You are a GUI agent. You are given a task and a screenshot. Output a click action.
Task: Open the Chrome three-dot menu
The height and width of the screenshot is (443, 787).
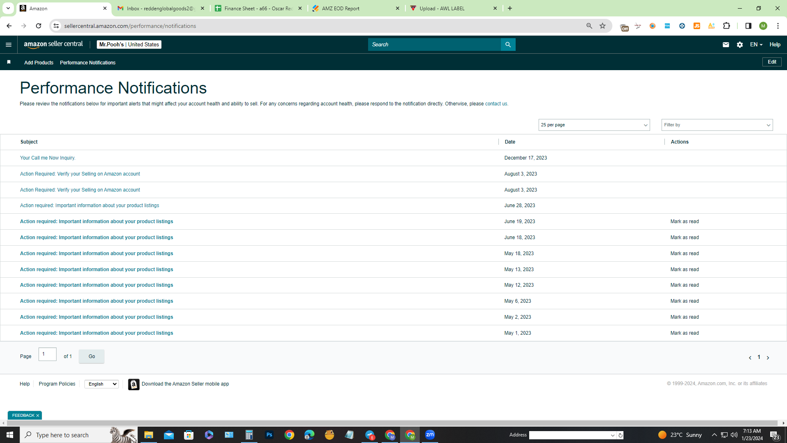tap(778, 26)
